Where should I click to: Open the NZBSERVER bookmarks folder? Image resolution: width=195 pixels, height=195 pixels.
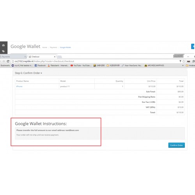click(x=113, y=66)
